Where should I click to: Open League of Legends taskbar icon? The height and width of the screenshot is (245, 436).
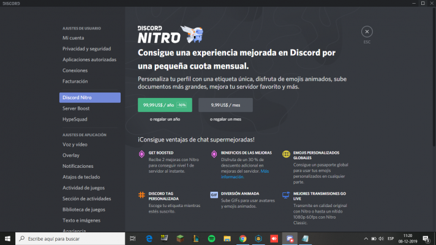click(x=196, y=239)
